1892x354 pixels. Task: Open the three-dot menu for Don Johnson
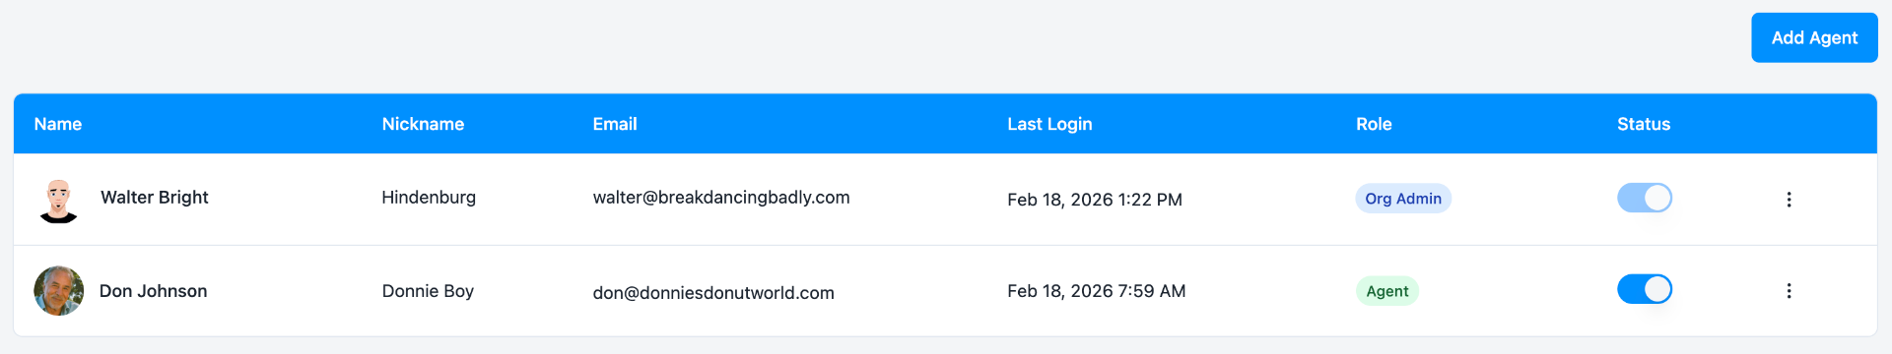1789,291
